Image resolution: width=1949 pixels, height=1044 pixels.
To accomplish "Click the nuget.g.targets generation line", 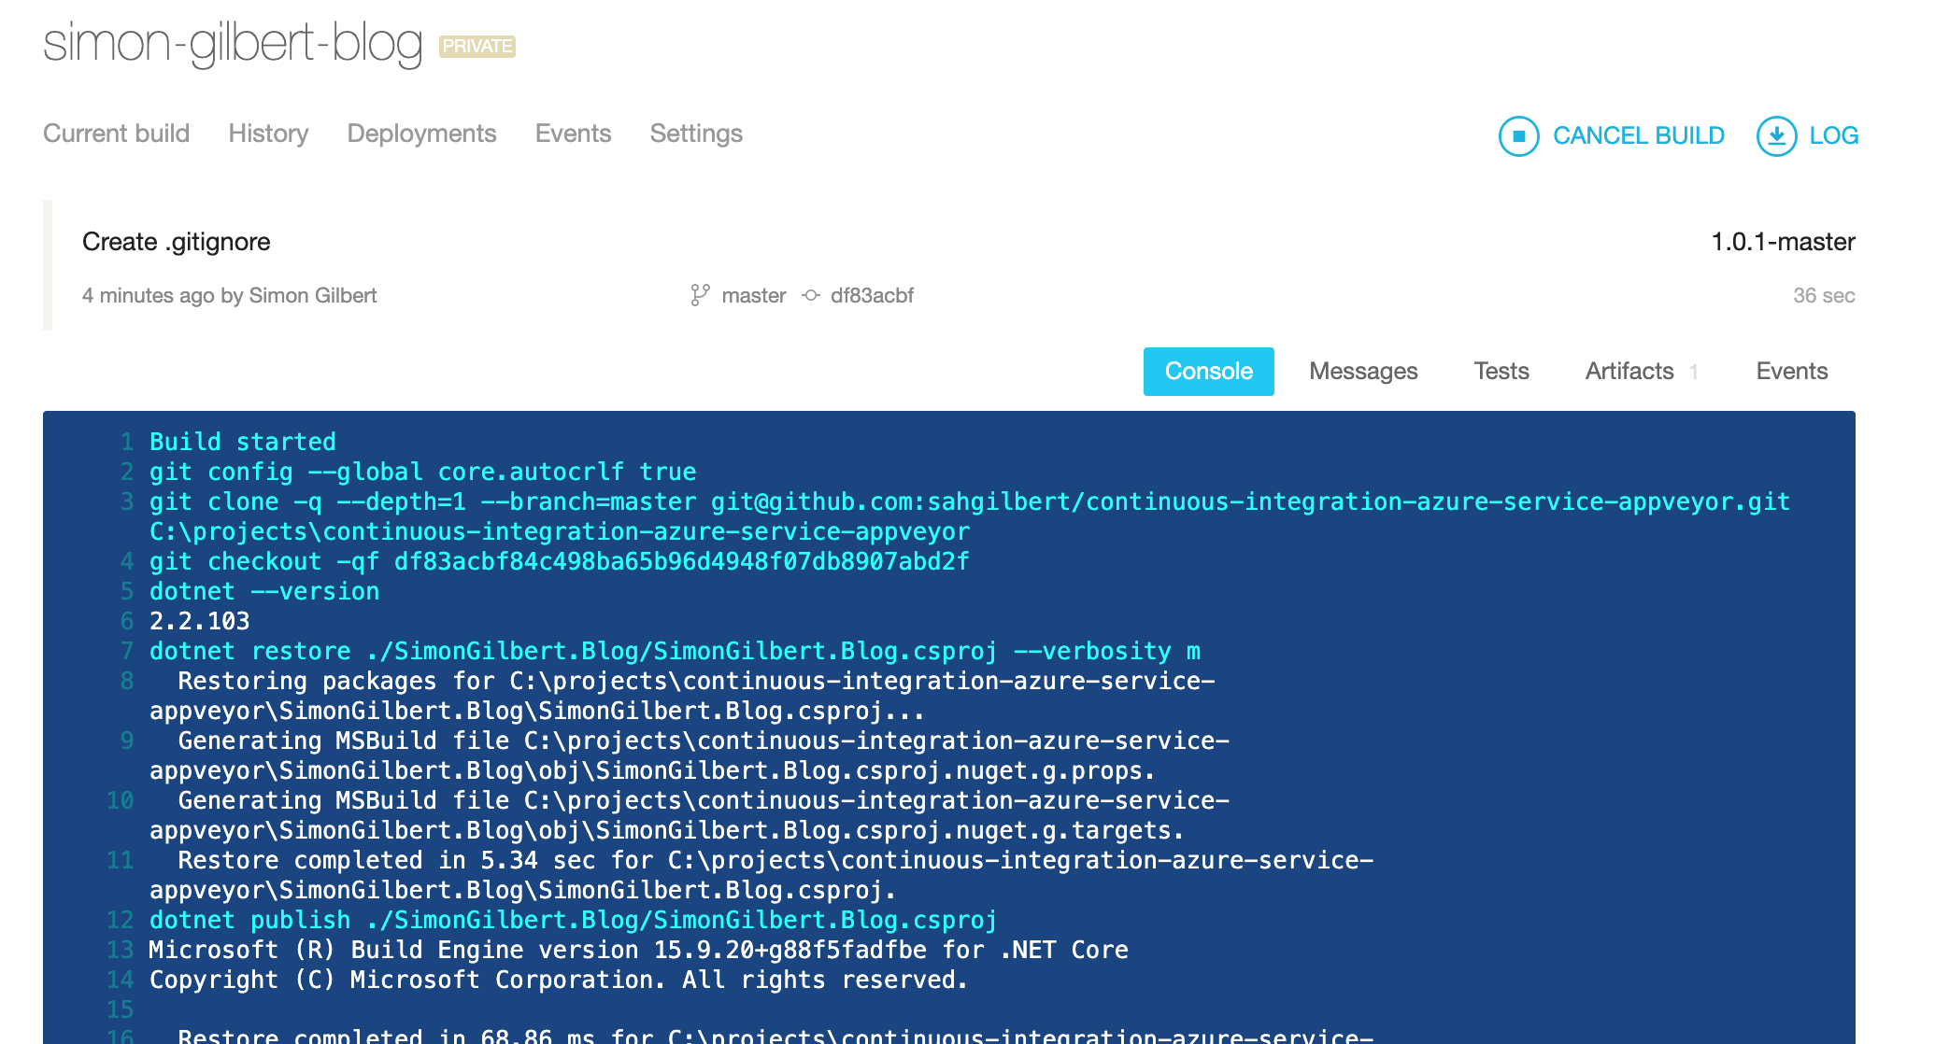I will pyautogui.click(x=690, y=815).
